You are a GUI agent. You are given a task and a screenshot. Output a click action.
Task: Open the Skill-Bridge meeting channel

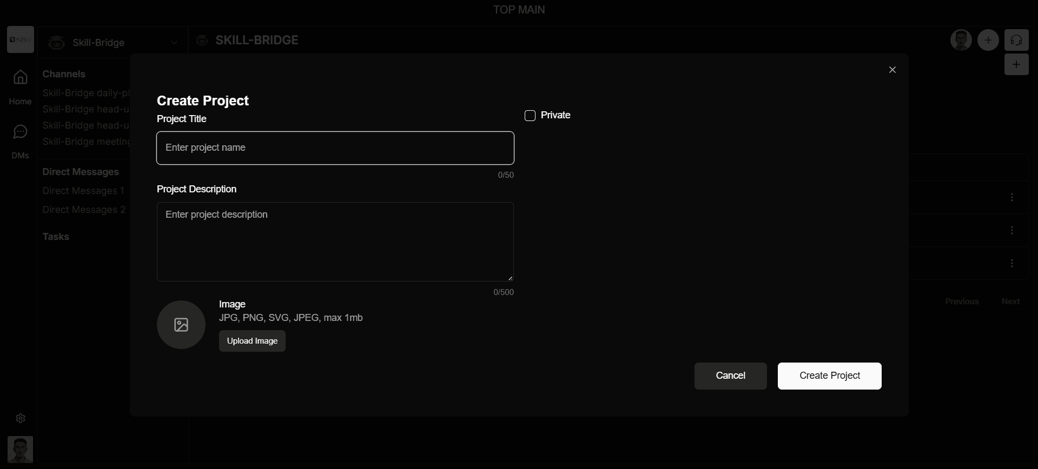[x=86, y=142]
